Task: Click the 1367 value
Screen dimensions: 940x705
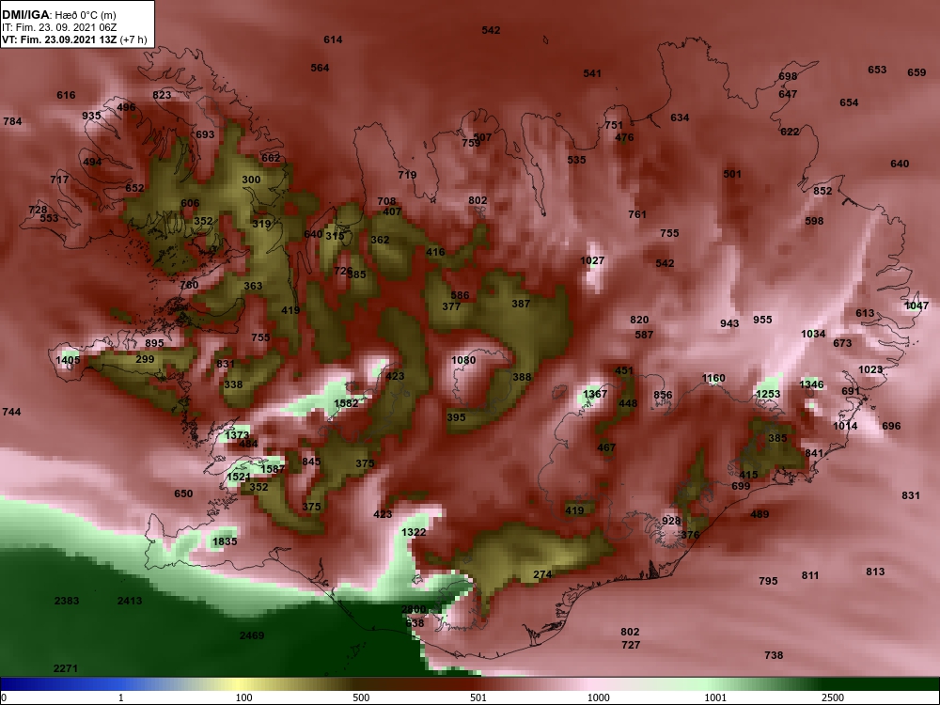Action: pos(595,394)
